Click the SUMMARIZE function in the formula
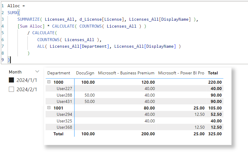 29,19
